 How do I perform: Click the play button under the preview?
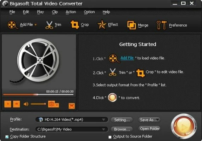(x=8, y=104)
